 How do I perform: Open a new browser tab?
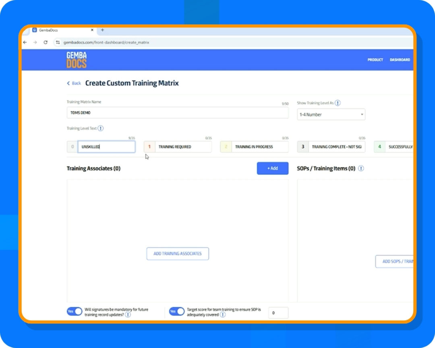coord(102,30)
